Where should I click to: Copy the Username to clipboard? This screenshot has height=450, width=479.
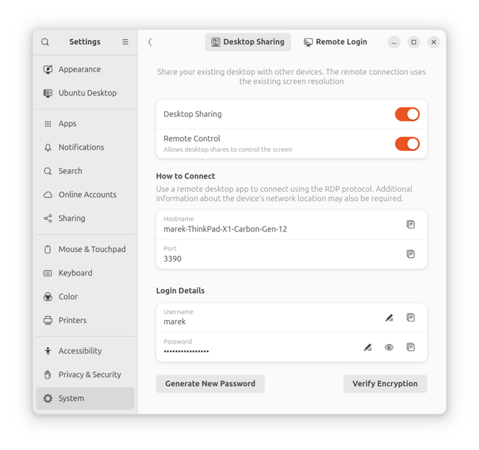[x=410, y=318]
